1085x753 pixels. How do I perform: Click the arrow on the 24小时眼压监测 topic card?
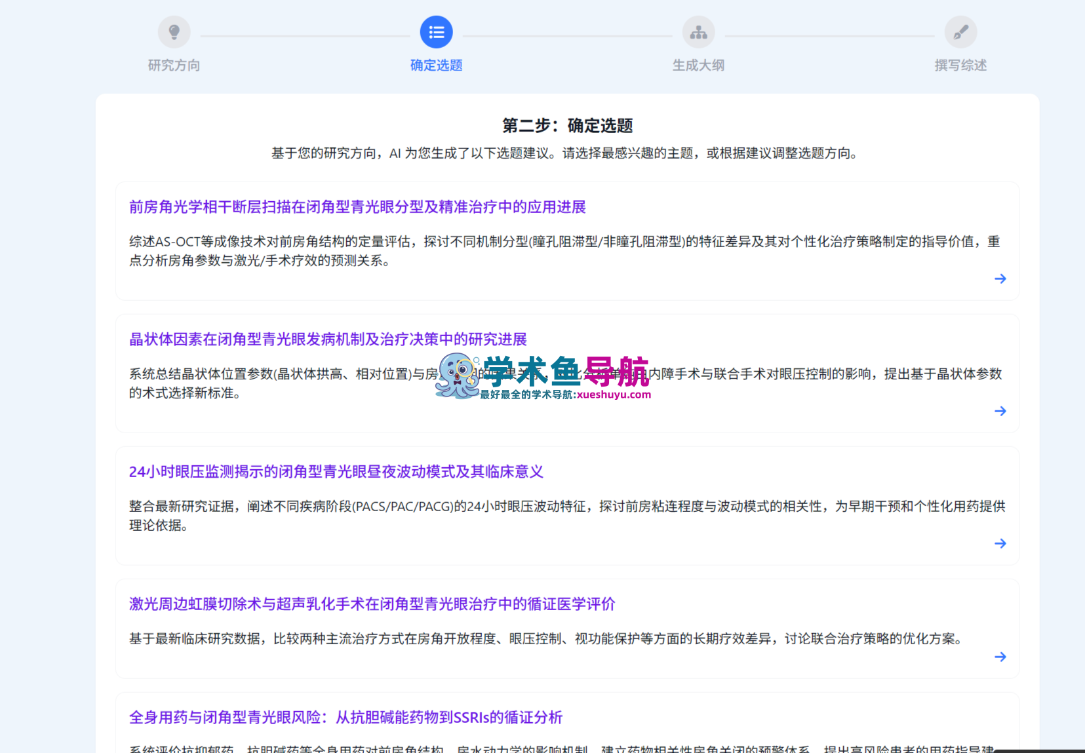point(1000,543)
